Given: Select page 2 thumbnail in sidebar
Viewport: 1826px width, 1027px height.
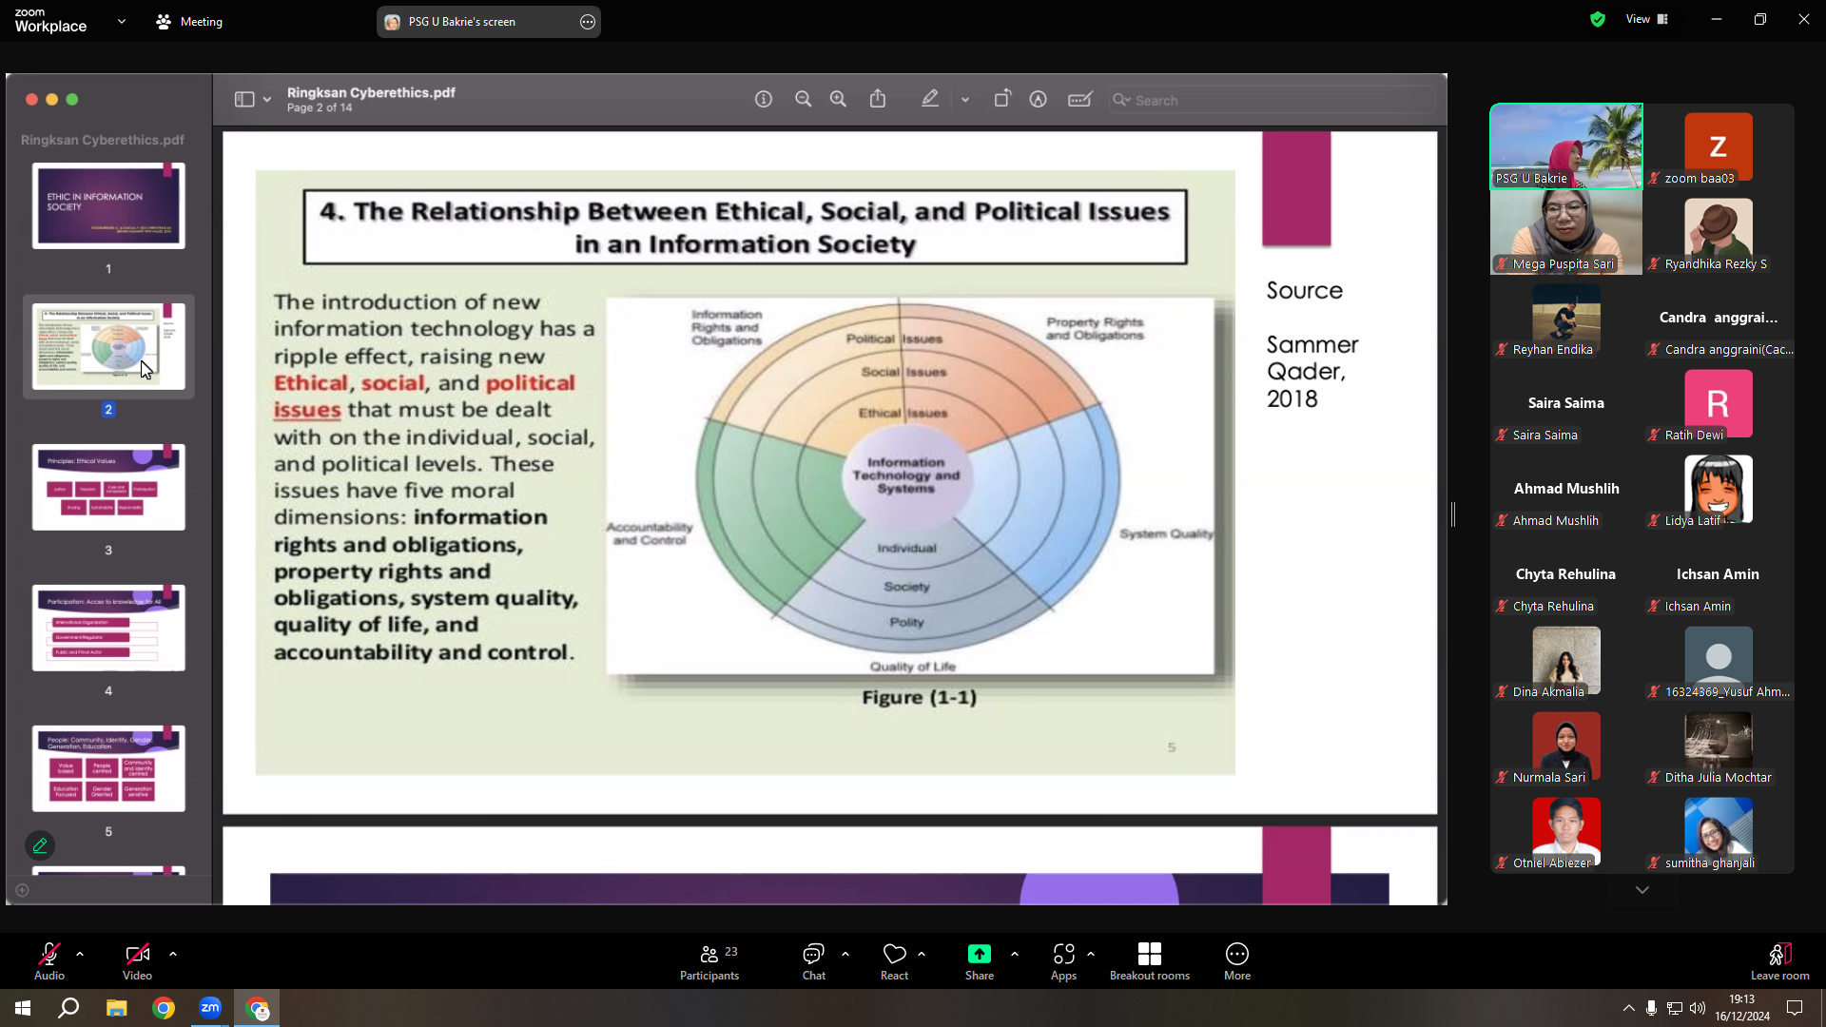Looking at the screenshot, I should coord(108,346).
